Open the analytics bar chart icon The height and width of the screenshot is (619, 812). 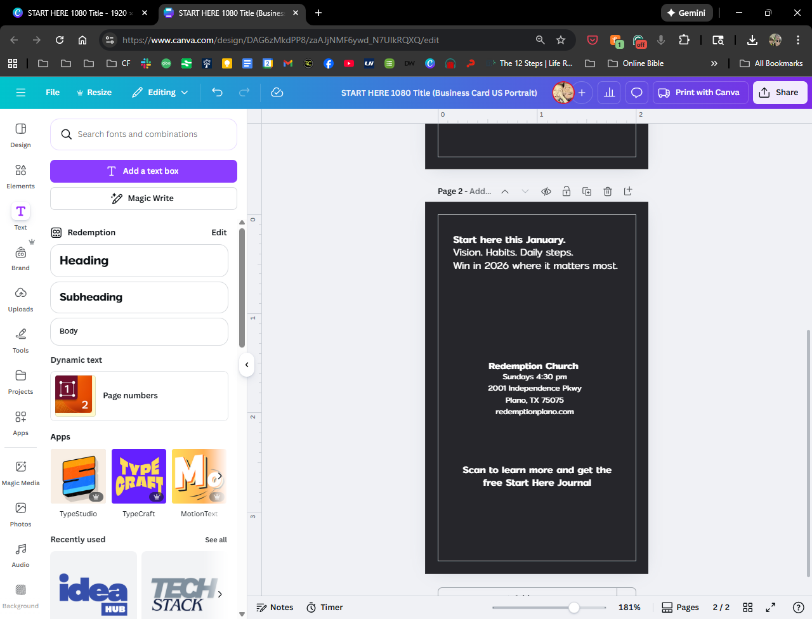coord(609,93)
